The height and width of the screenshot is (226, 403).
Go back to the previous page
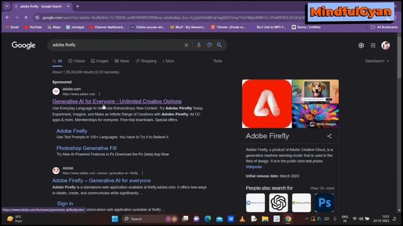8,18
